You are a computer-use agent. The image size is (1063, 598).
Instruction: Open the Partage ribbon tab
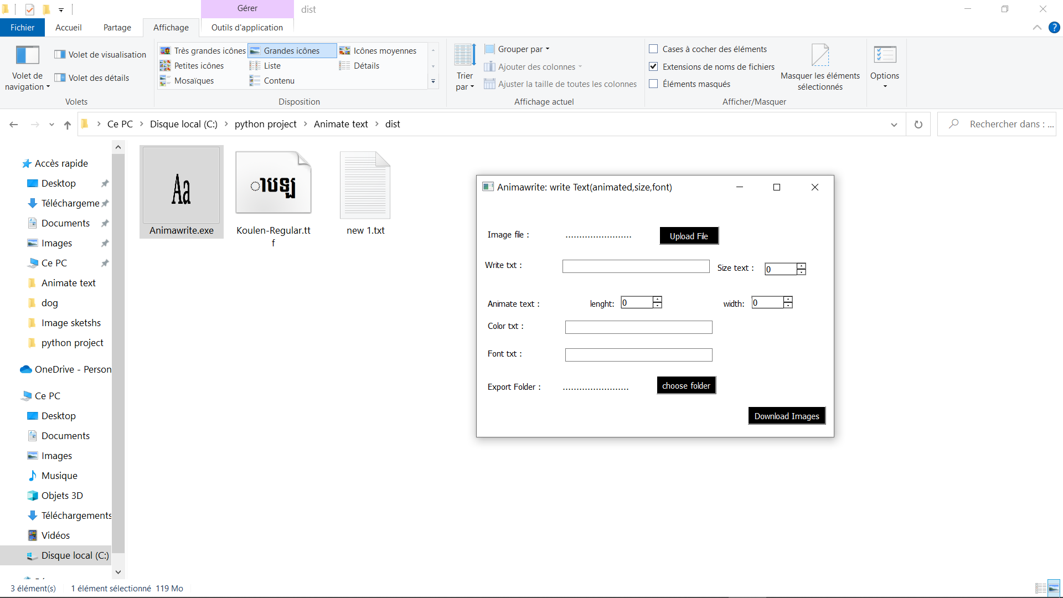click(117, 28)
